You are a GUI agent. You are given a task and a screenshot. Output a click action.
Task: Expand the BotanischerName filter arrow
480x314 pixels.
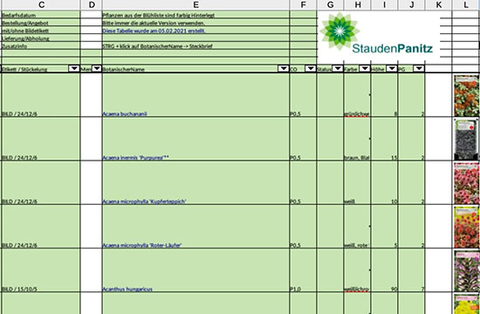click(283, 69)
